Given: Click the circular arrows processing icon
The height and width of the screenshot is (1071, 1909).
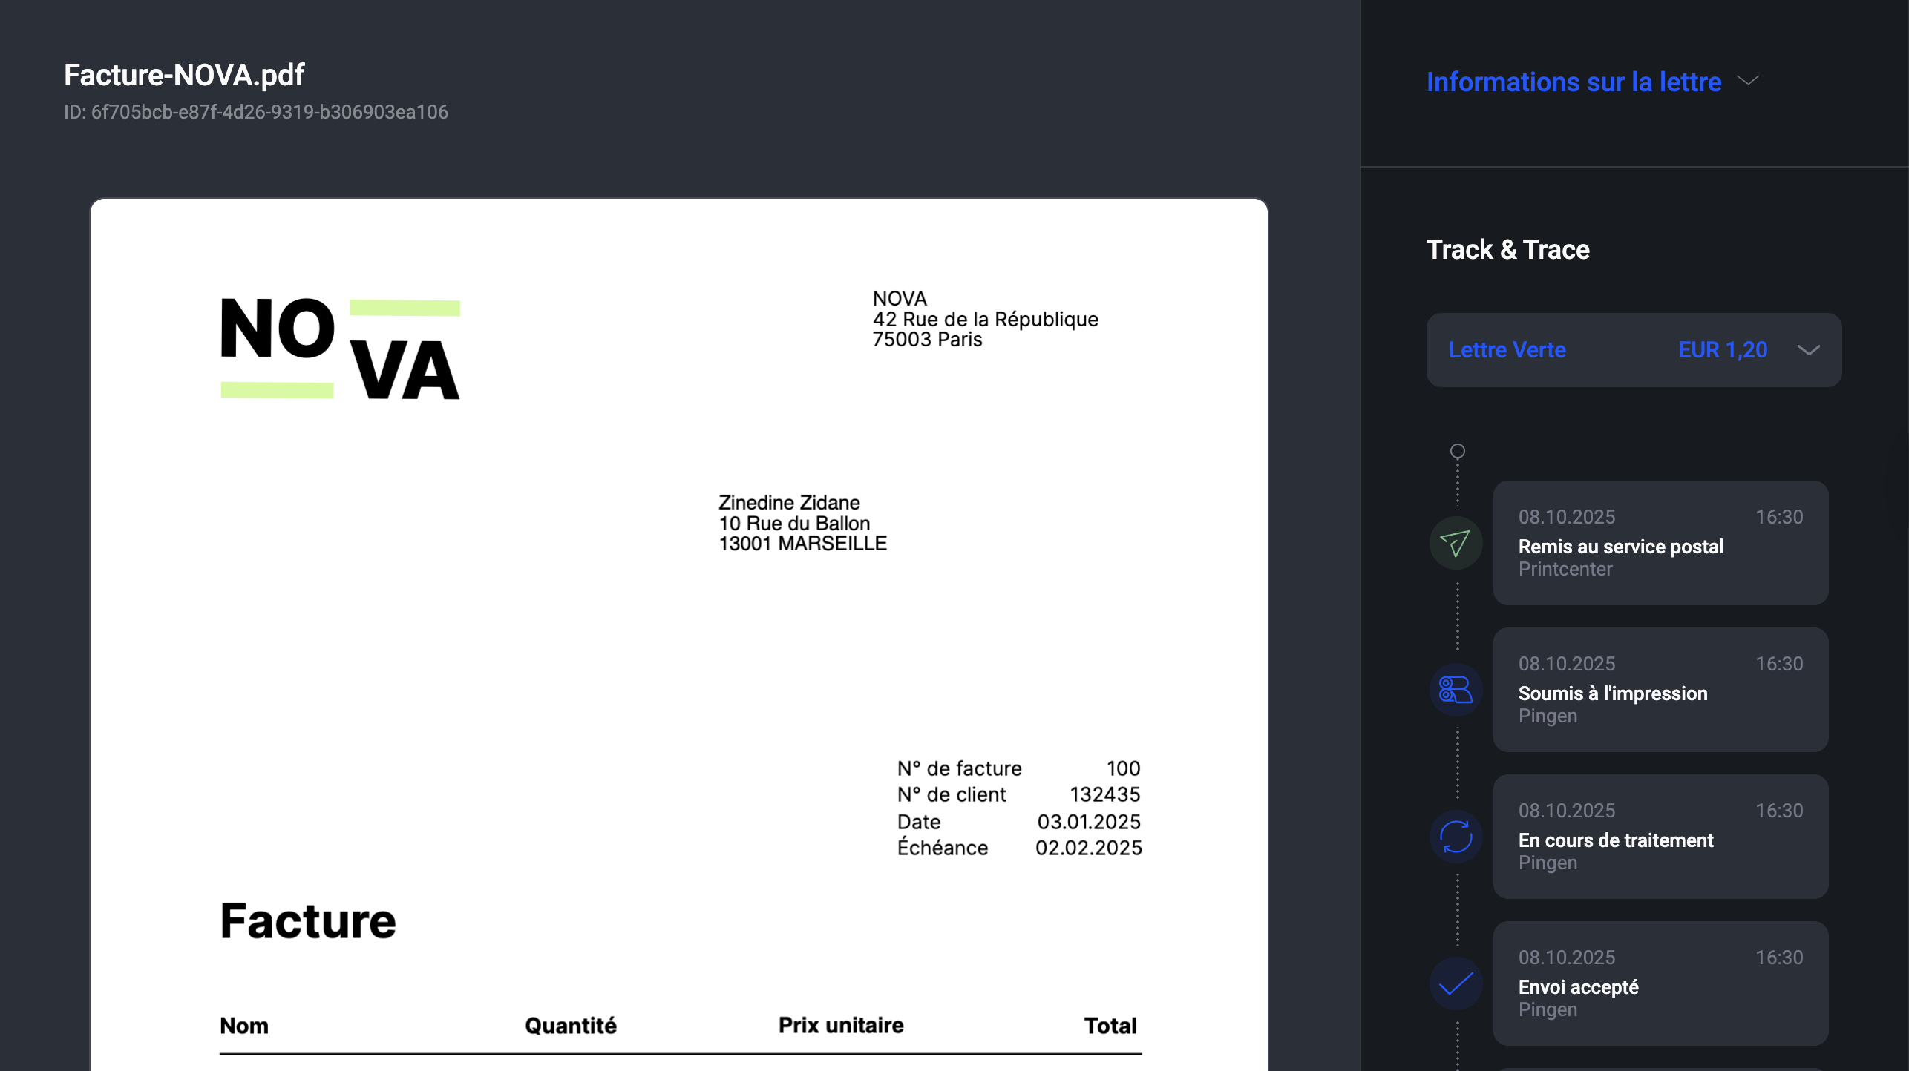Looking at the screenshot, I should [1456, 837].
